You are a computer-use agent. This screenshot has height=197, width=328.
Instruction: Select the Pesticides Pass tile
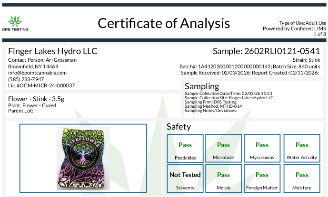(x=185, y=149)
